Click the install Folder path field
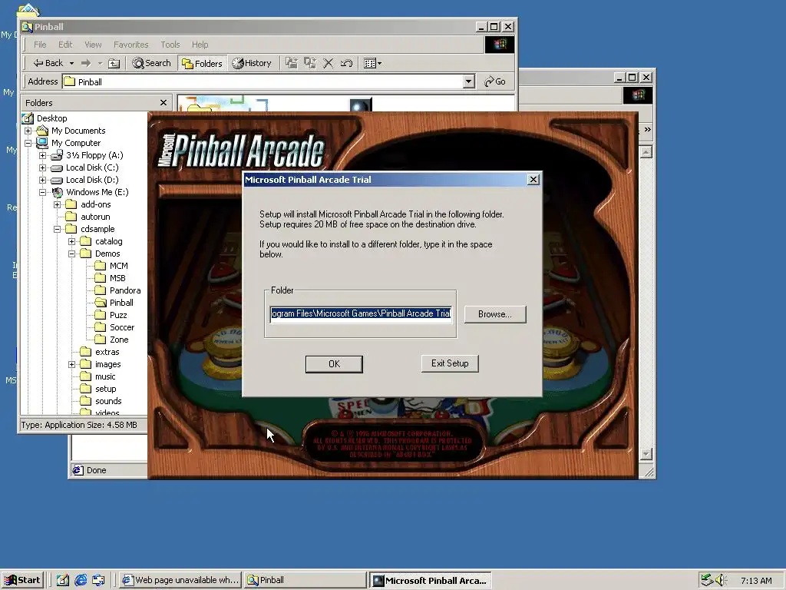This screenshot has width=786, height=590. tap(361, 313)
